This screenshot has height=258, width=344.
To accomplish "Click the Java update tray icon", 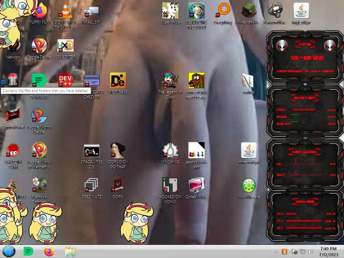I will pos(285,252).
